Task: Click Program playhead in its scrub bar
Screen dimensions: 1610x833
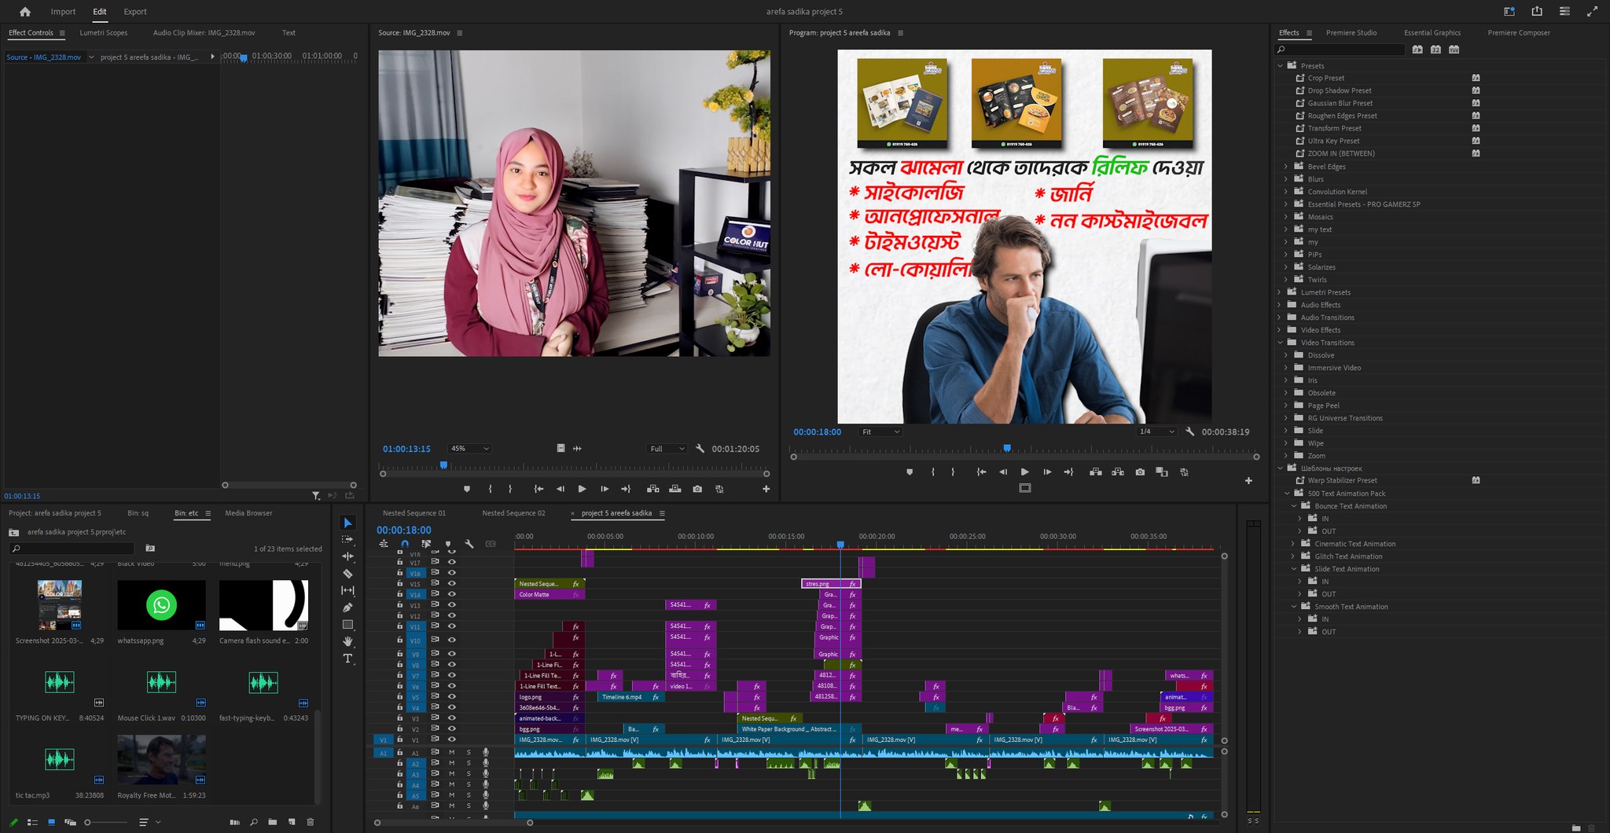Action: 1007,449
